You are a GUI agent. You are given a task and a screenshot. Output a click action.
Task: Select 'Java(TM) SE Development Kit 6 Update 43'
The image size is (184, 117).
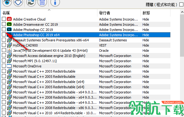coord(50,51)
